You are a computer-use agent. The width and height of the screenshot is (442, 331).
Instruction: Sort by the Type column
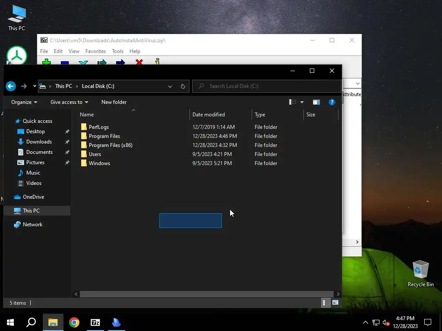click(x=260, y=115)
